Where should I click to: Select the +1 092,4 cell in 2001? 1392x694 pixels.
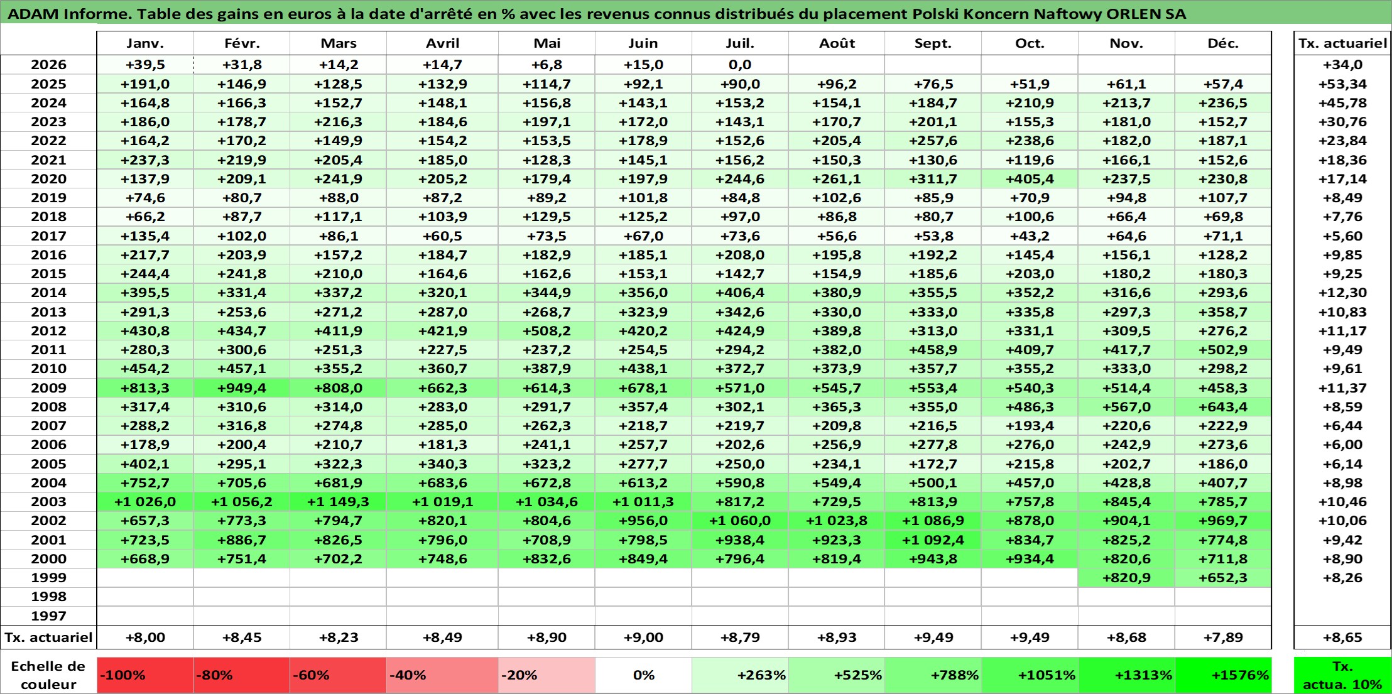[933, 539]
